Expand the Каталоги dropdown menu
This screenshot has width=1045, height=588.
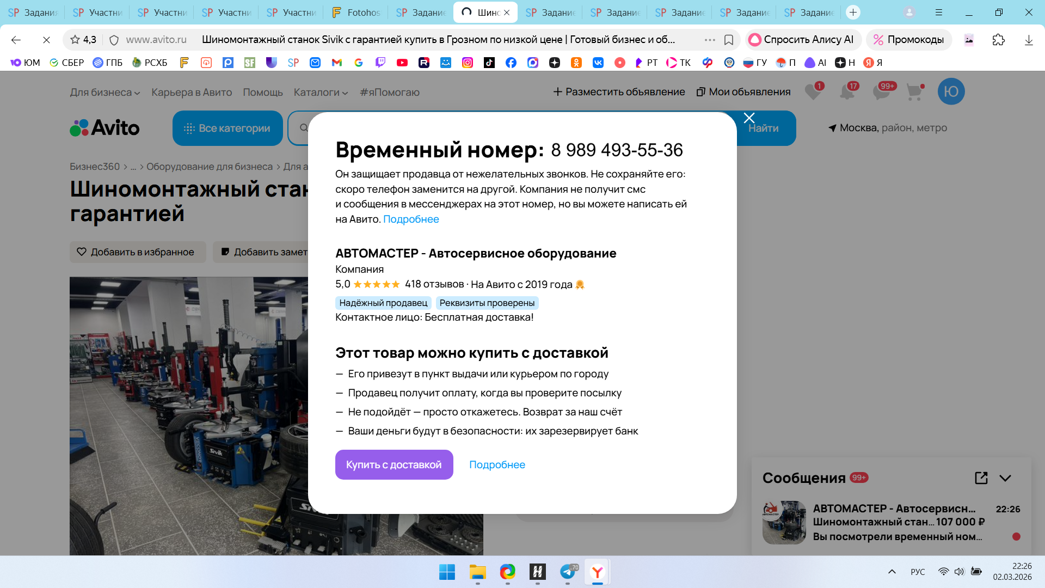click(x=321, y=93)
